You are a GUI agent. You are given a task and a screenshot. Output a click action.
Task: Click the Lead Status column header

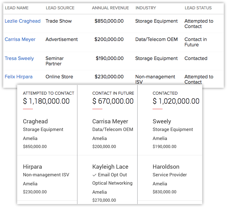pos(198,8)
